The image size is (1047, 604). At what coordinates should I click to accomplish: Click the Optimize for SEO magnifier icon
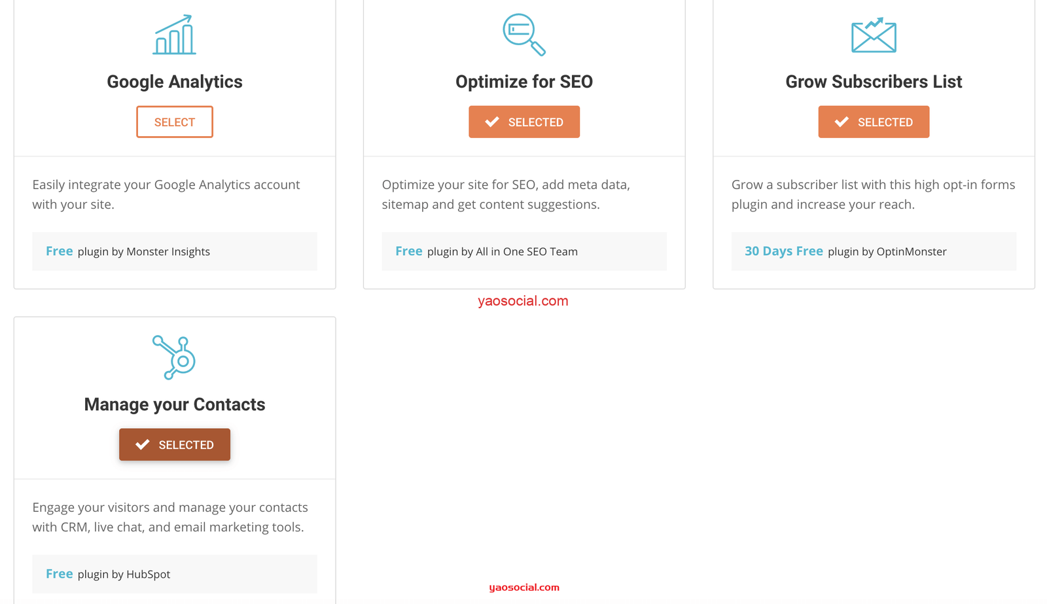click(x=523, y=35)
